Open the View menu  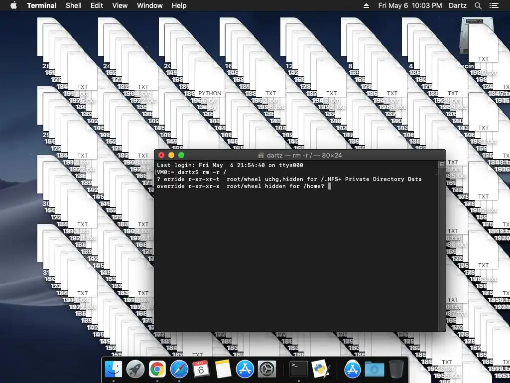tap(120, 5)
